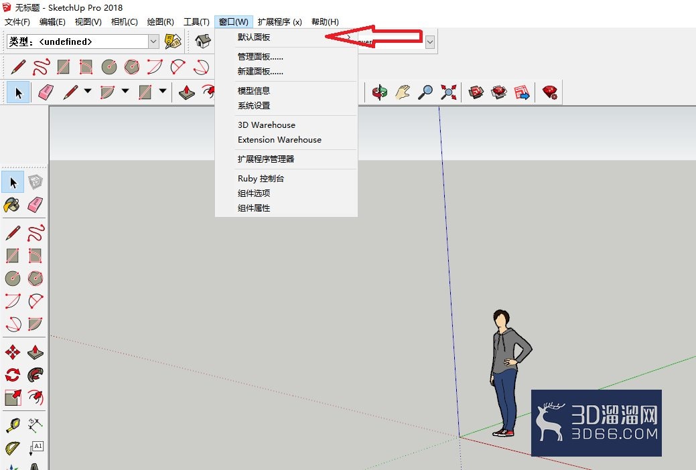The width and height of the screenshot is (696, 470).
Task: Choose 组件属性 from the menu
Action: pyautogui.click(x=286, y=208)
